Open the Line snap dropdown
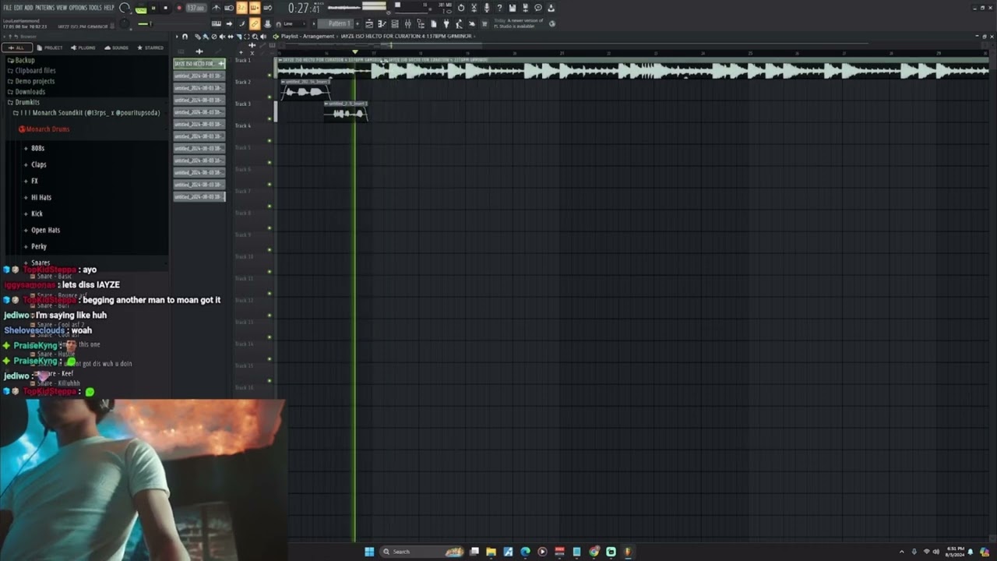Image resolution: width=997 pixels, height=561 pixels. tap(296, 24)
